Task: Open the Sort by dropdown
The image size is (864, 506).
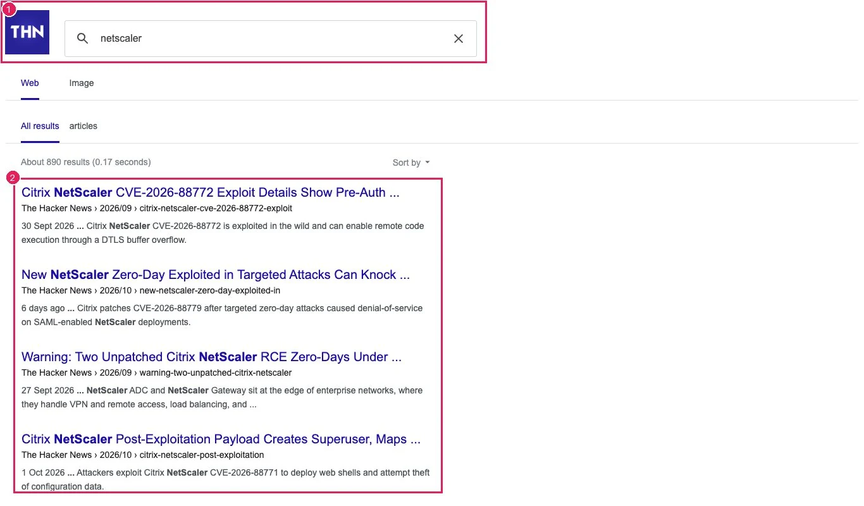Action: [411, 163]
